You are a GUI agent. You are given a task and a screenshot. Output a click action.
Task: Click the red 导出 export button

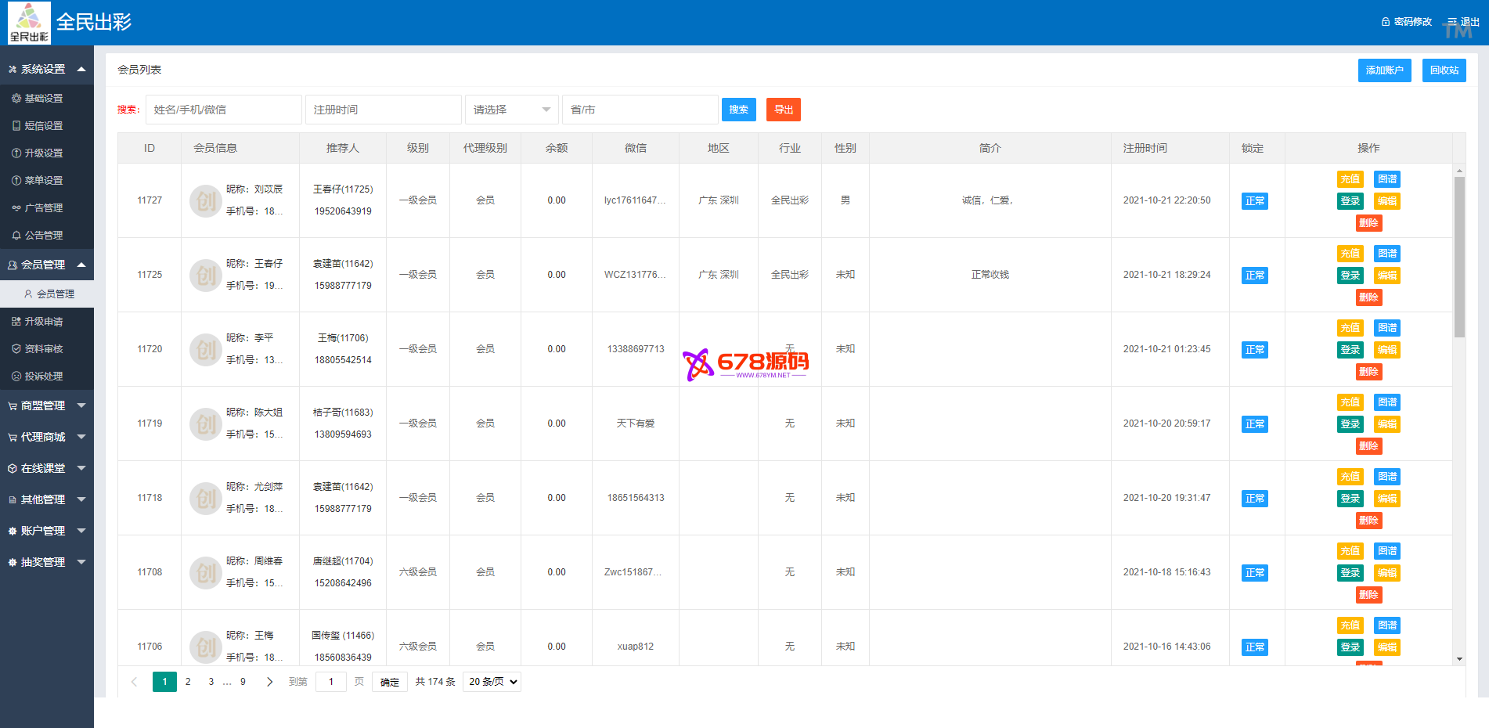(x=783, y=110)
